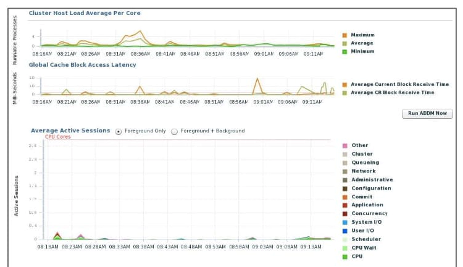Image resolution: width=463 pixels, height=267 pixels.
Task: Click the Minimum legend label
Action: [x=362, y=51]
